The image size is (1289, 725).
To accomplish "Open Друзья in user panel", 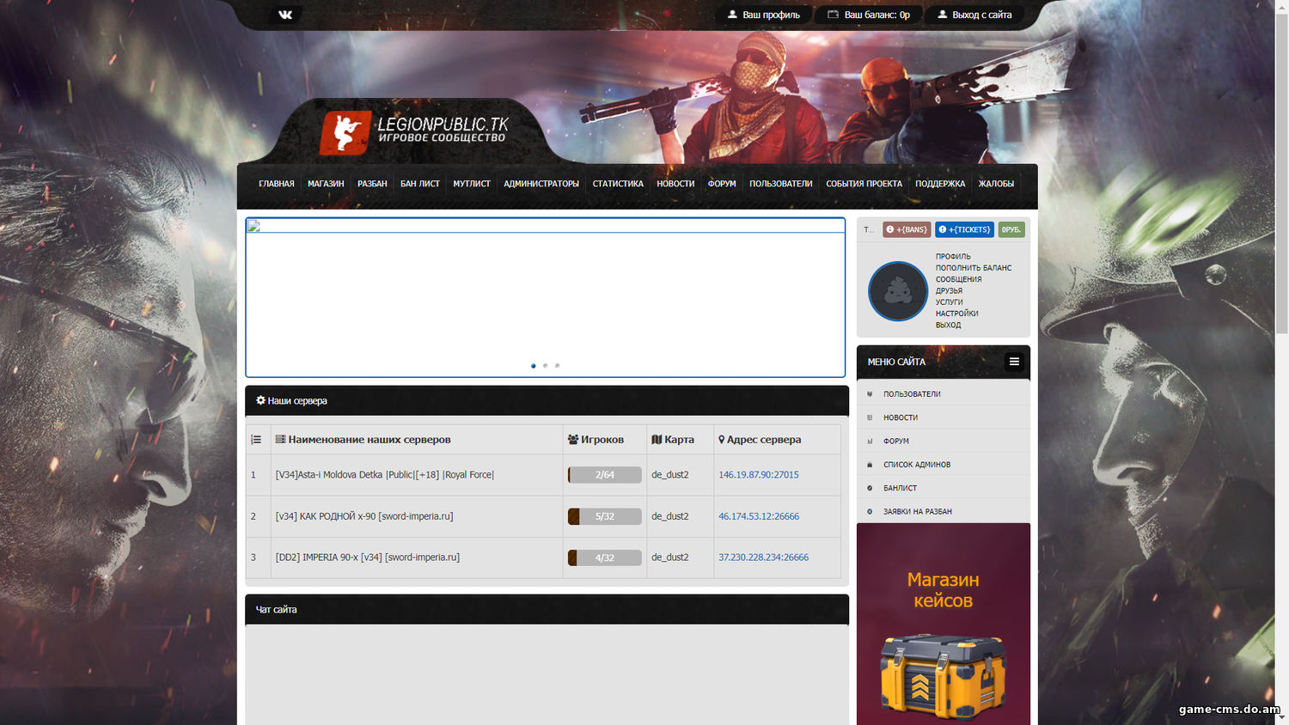I will pos(949,290).
